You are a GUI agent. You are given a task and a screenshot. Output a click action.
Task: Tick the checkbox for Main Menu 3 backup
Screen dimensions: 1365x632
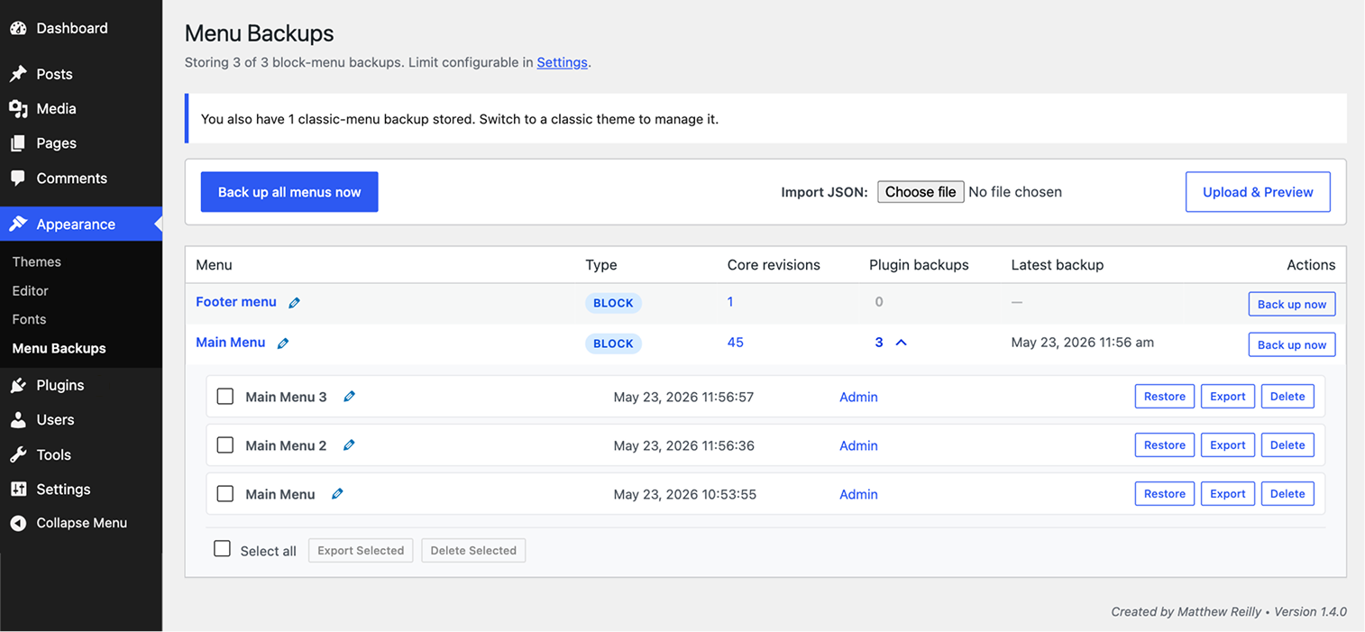coord(225,396)
